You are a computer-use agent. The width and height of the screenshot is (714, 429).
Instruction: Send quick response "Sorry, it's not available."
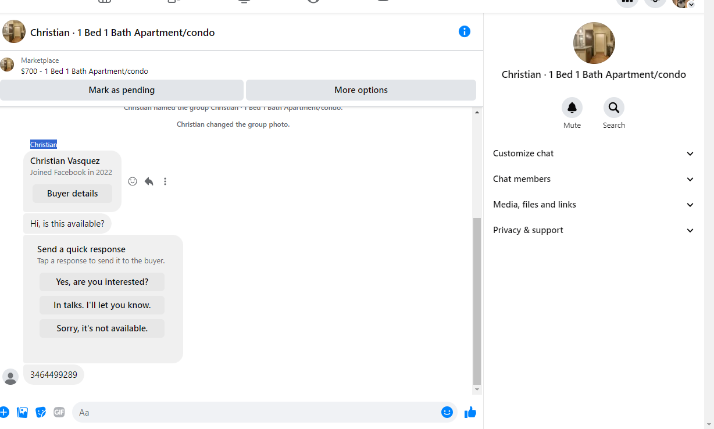102,328
